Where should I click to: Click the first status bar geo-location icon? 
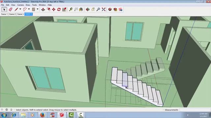tap(2, 110)
